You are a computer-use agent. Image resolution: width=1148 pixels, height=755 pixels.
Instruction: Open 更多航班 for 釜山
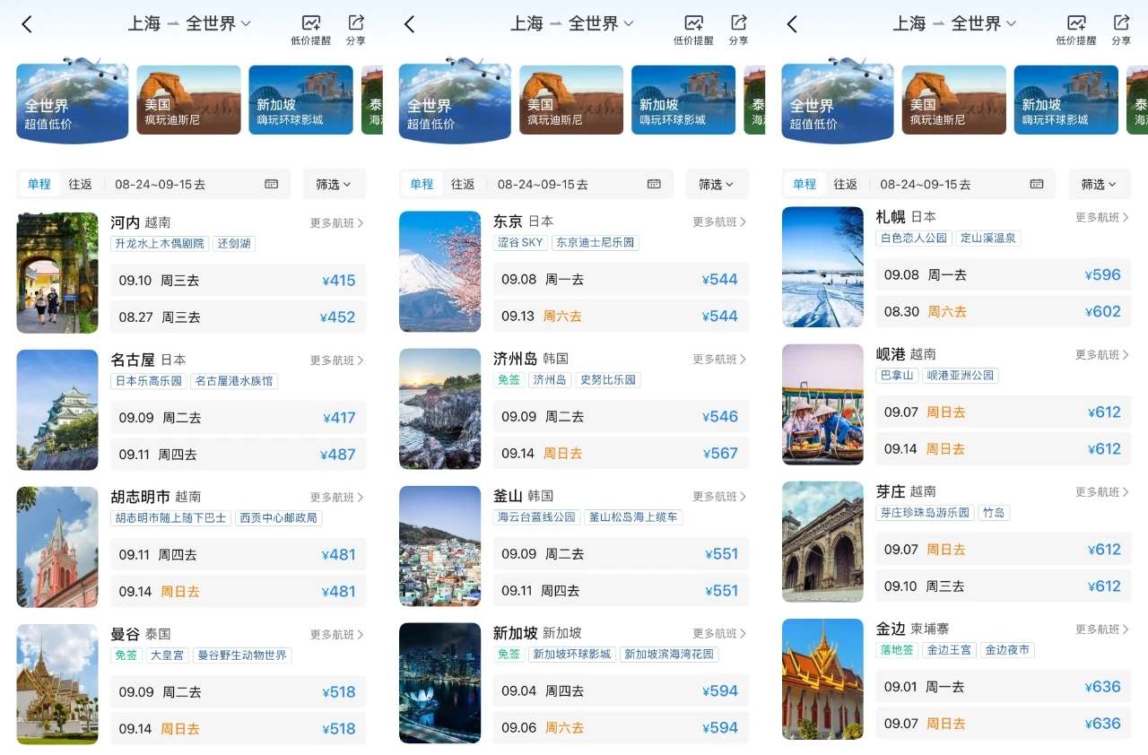tap(720, 496)
